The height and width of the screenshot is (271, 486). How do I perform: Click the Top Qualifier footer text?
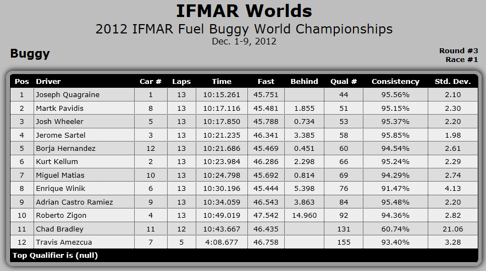pos(55,256)
